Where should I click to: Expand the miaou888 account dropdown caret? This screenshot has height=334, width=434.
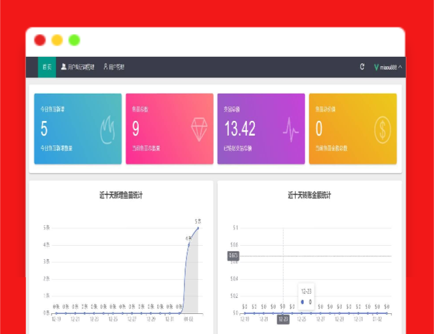(401, 67)
